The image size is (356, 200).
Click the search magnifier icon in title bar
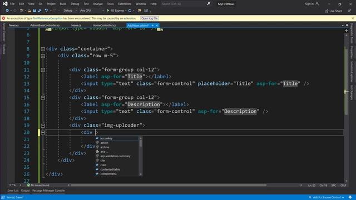coord(209,4)
